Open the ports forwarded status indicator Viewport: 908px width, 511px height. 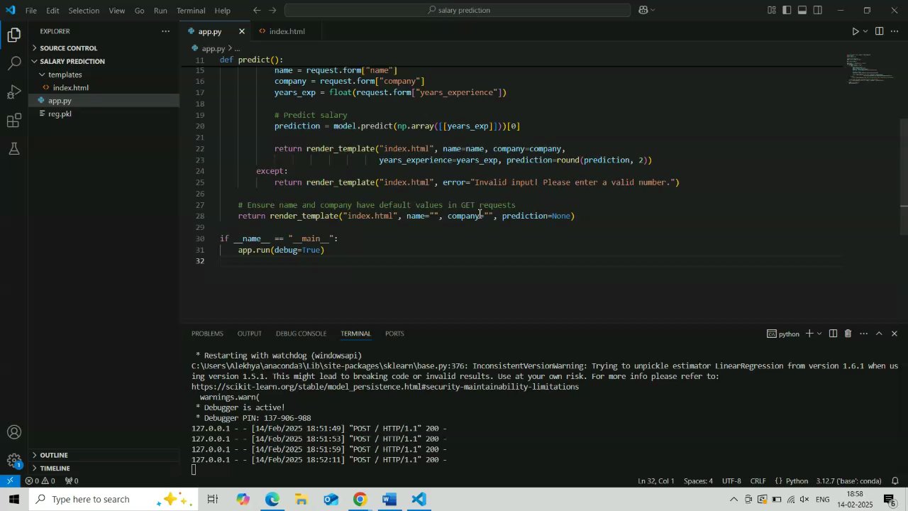click(x=72, y=481)
